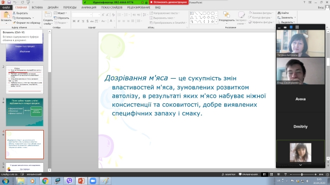Screen dimensions: 330x185
Task: Click the spell check icon in status bar
Action: 22,174
